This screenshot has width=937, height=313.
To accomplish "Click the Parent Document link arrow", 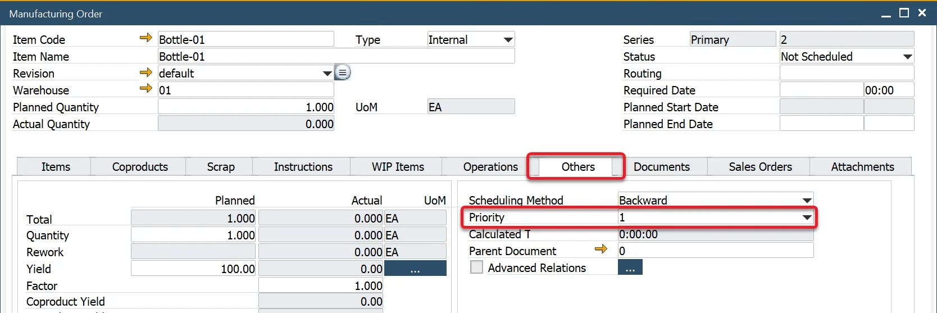I will click(x=601, y=250).
